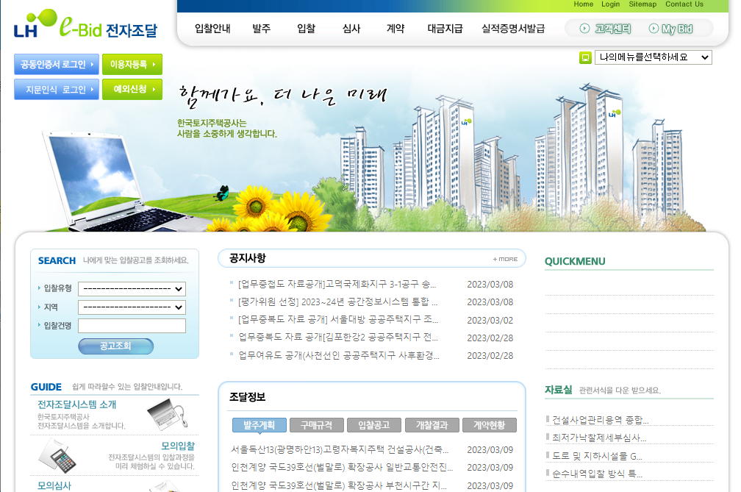Click the Login link at top
Screen dimensions: 741x492
[x=611, y=4]
